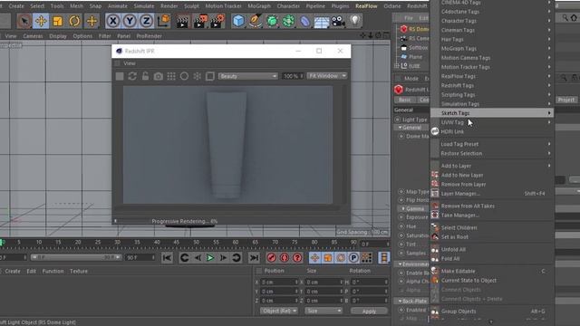Open the Sketch Tags submenu
580x326 pixels.
(491, 113)
